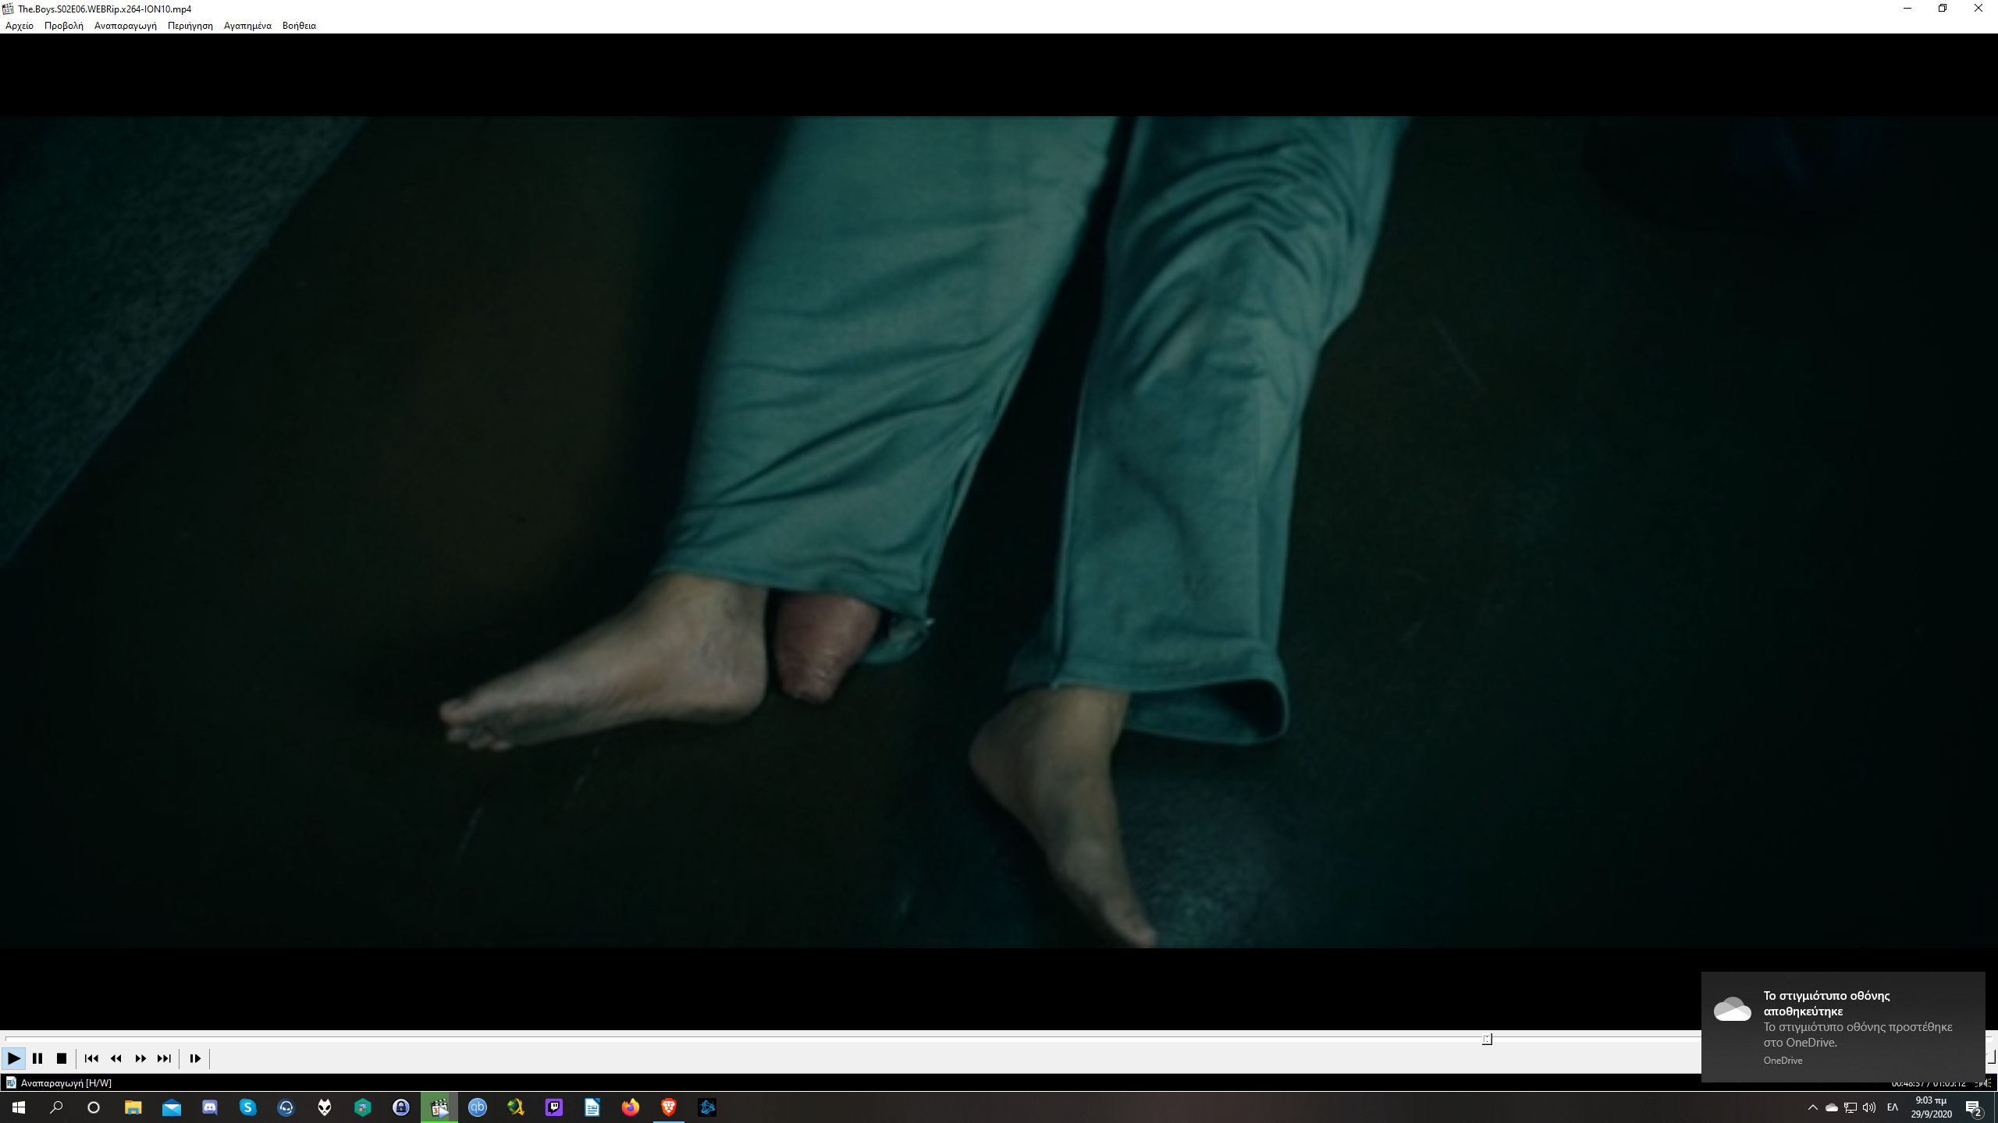The height and width of the screenshot is (1123, 1998).
Task: Open File Explorer from taskbar
Action: tap(133, 1107)
